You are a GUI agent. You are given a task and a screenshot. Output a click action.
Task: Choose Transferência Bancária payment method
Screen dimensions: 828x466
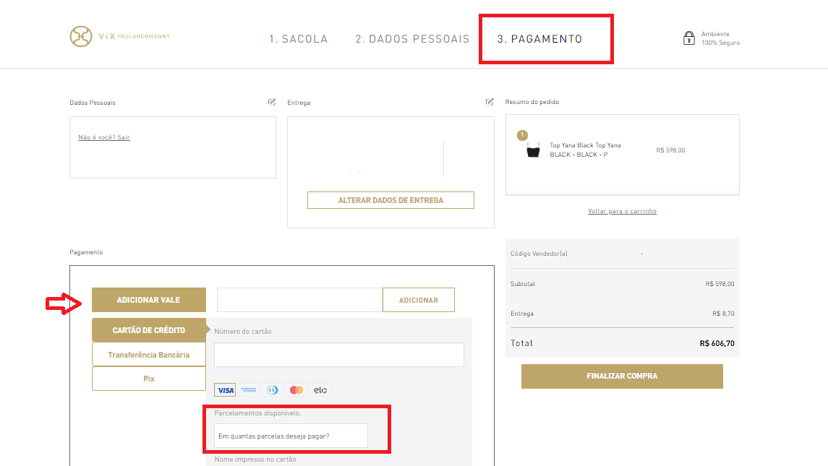click(149, 355)
